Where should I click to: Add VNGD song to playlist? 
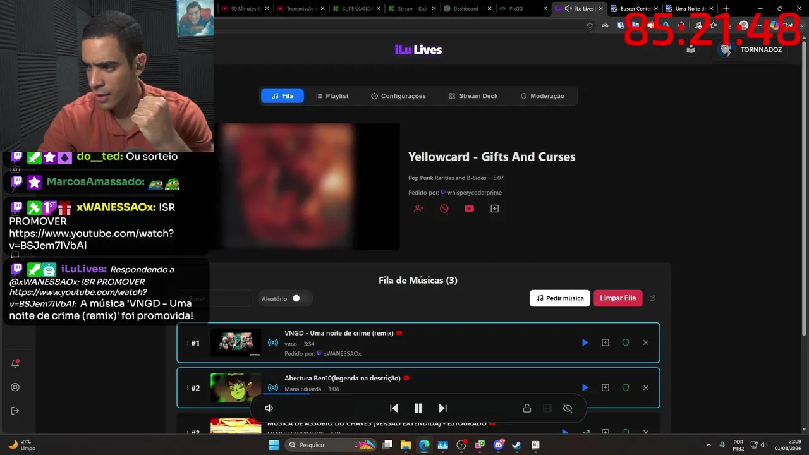tap(605, 343)
